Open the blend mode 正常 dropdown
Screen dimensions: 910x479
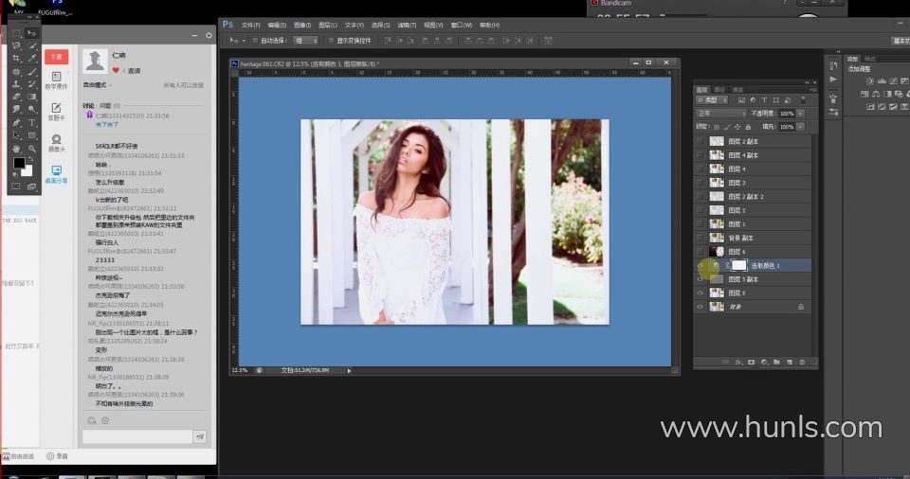[x=720, y=114]
